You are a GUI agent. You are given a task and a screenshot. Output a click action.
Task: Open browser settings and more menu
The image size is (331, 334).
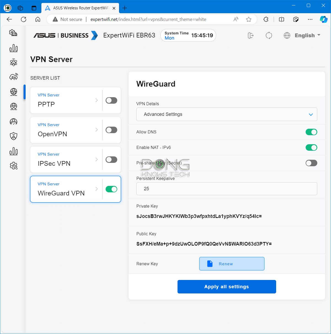click(310, 19)
